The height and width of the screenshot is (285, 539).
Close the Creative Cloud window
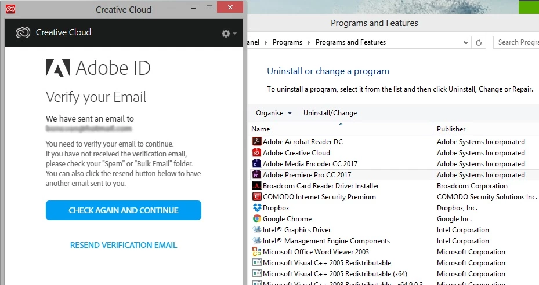230,7
